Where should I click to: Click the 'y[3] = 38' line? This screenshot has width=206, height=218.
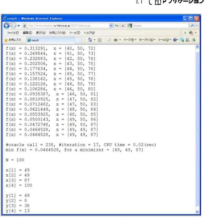point(18,206)
